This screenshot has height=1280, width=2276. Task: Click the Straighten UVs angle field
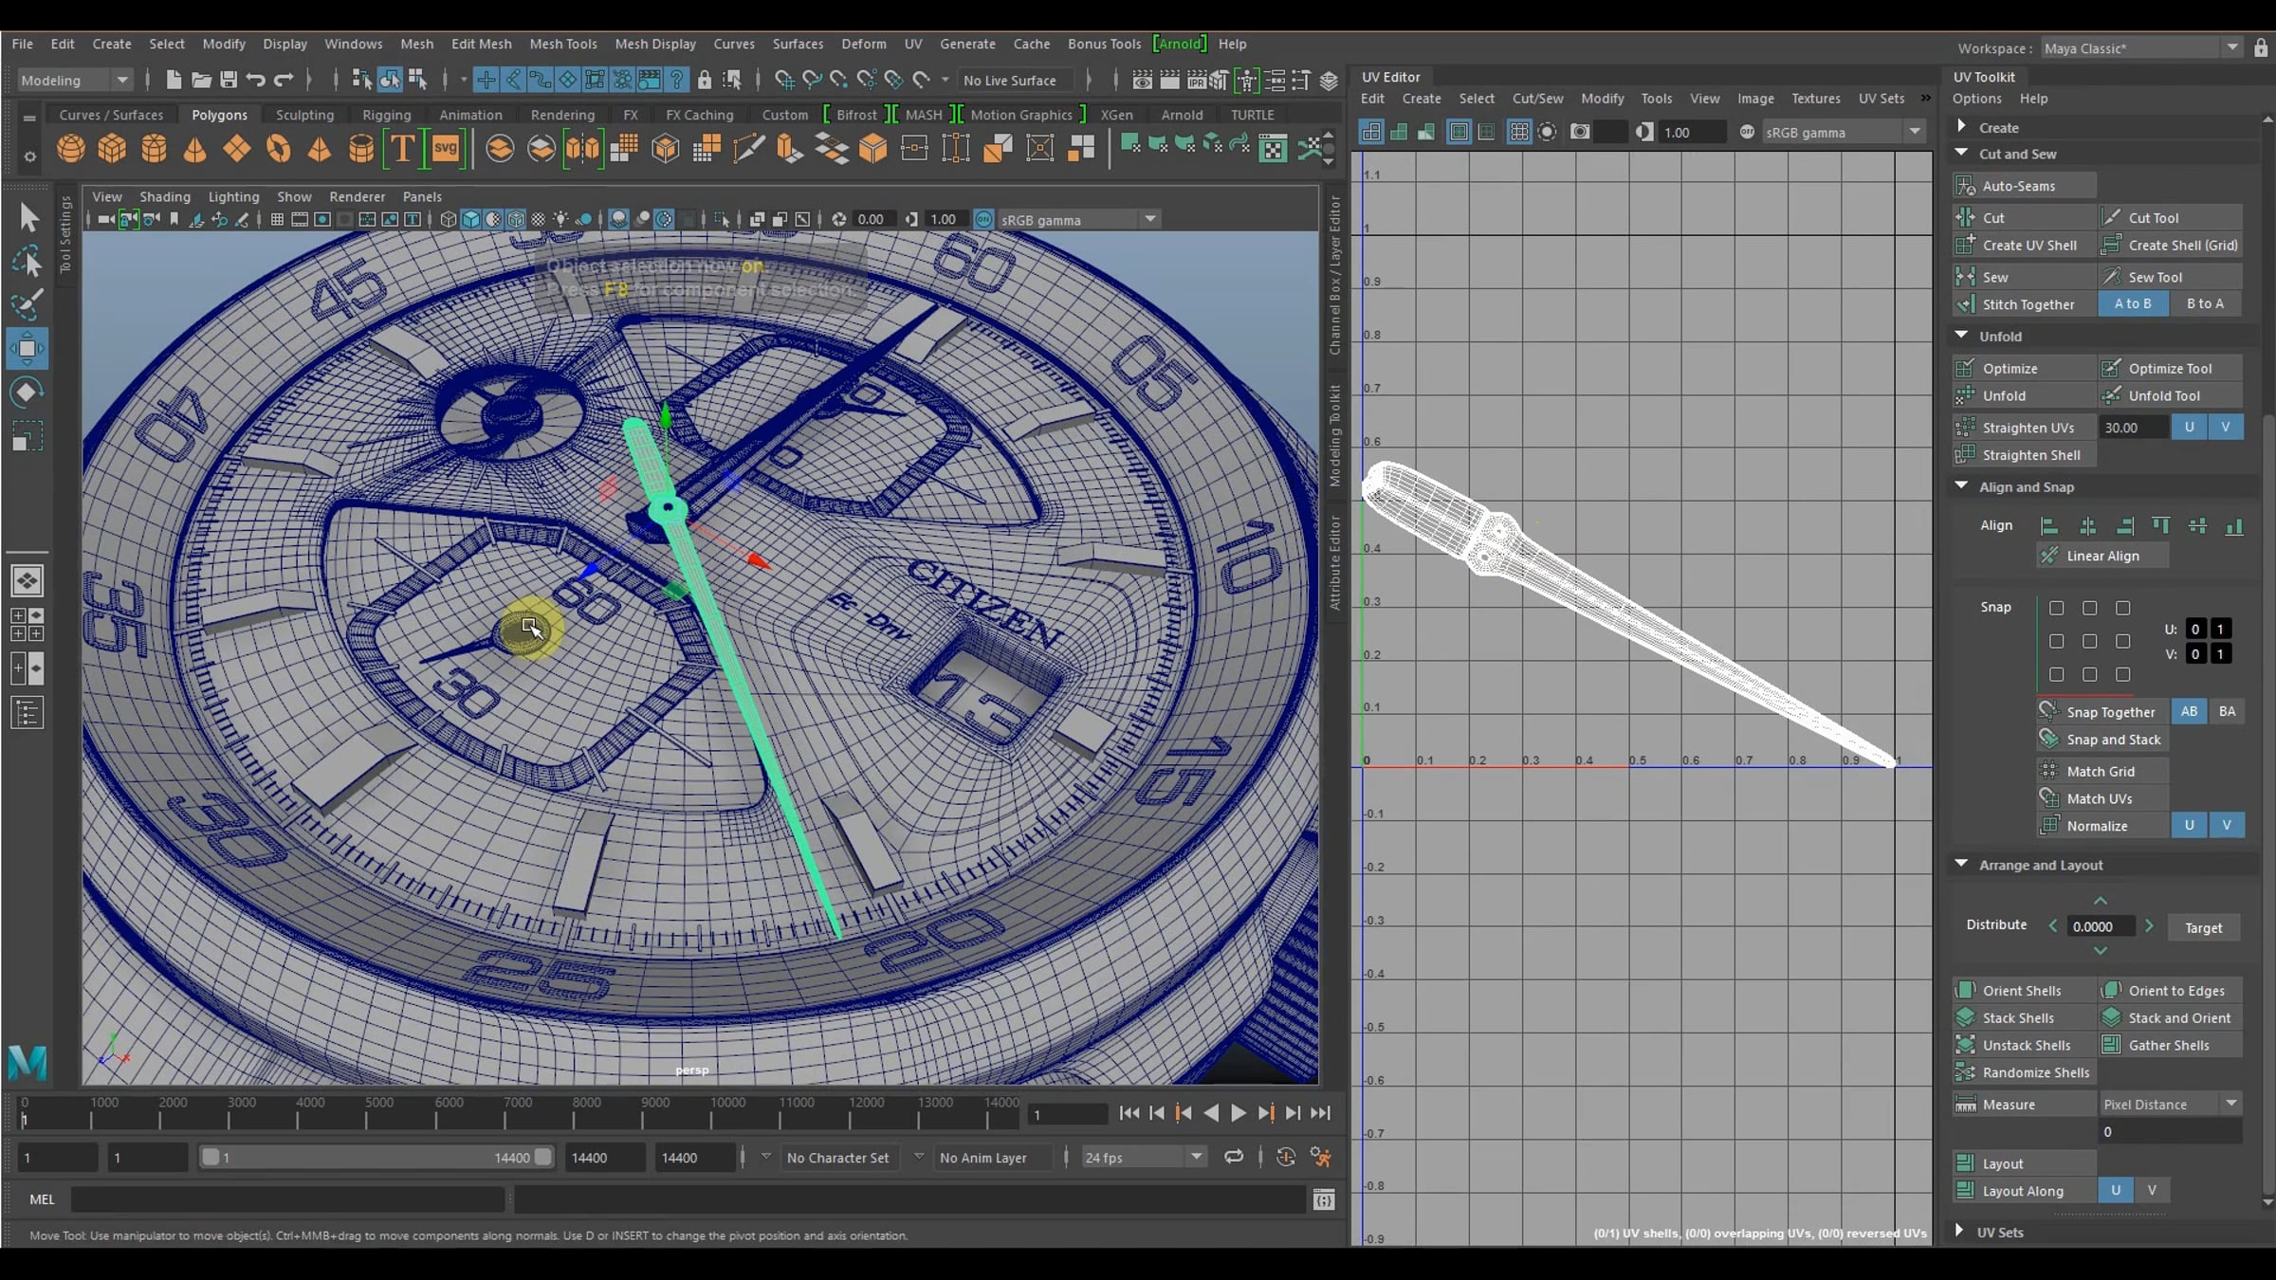(2133, 428)
